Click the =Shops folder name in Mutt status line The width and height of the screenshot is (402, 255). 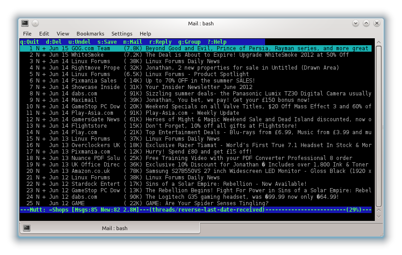pos(59,210)
